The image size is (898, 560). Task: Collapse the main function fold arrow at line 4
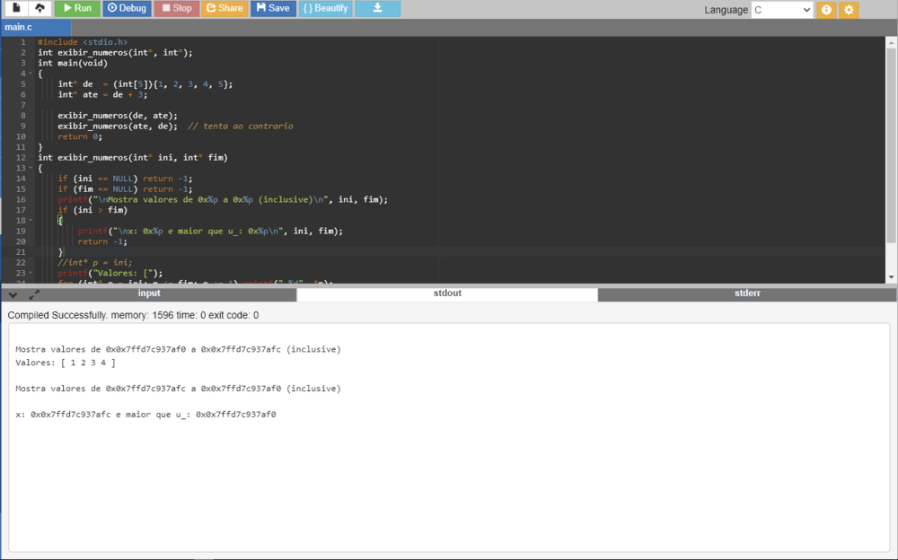31,74
